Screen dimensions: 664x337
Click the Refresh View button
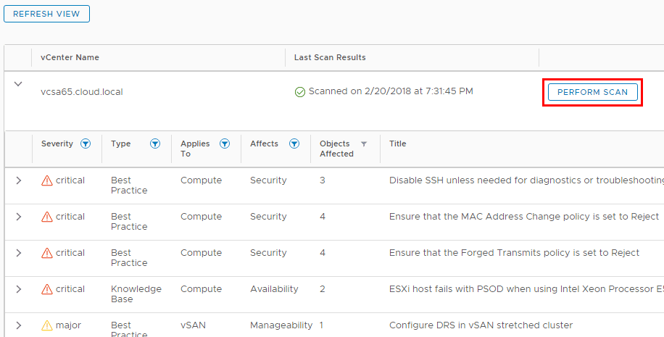pyautogui.click(x=46, y=14)
